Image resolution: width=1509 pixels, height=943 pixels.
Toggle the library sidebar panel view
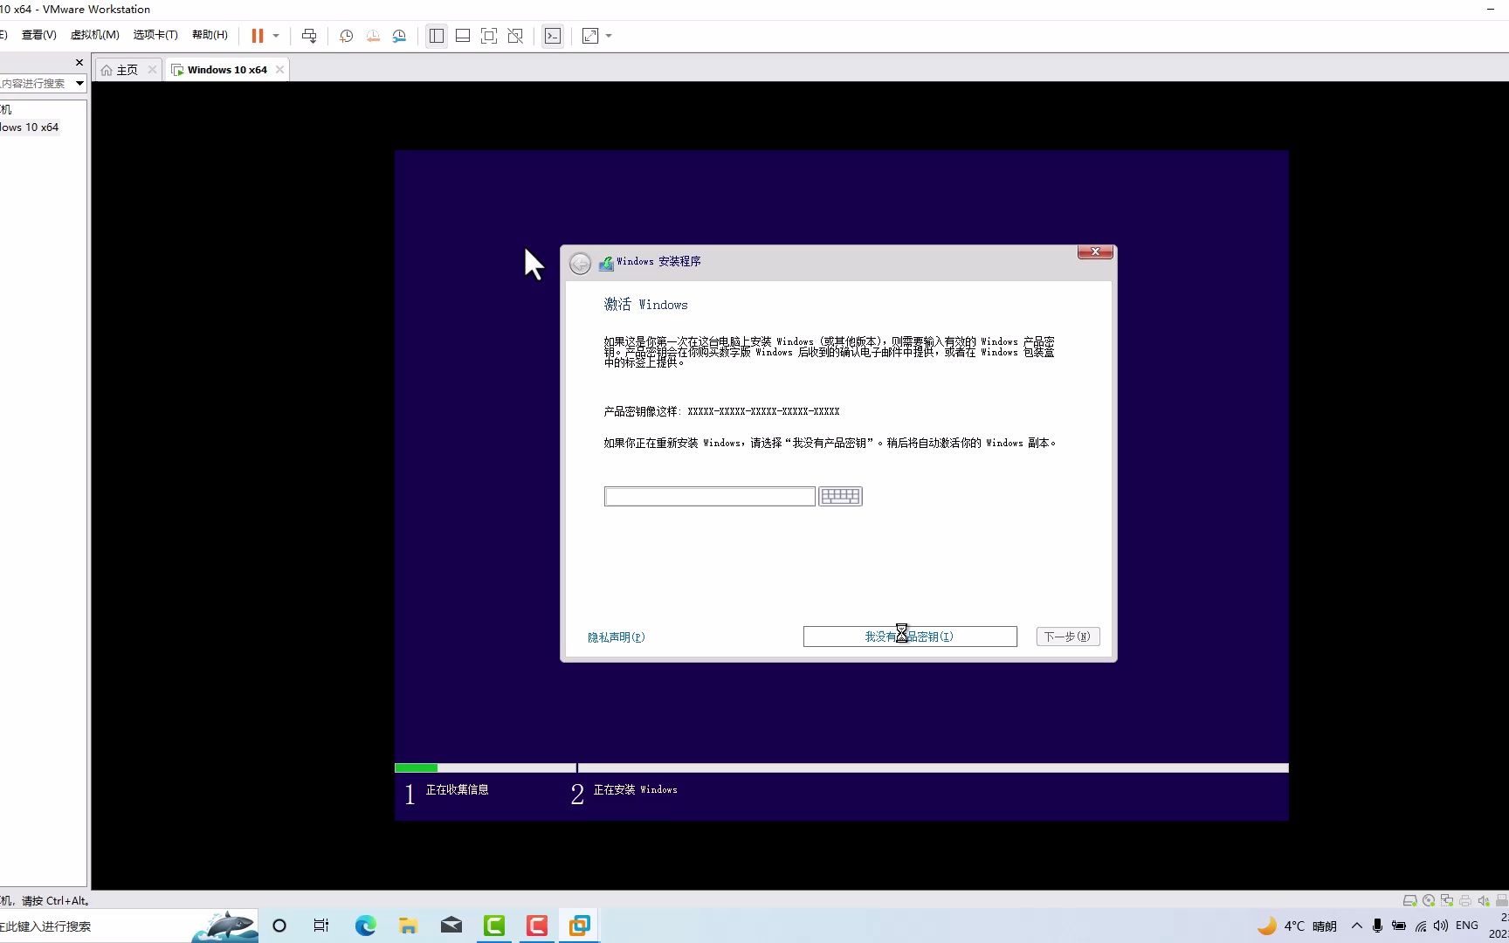coord(437,36)
